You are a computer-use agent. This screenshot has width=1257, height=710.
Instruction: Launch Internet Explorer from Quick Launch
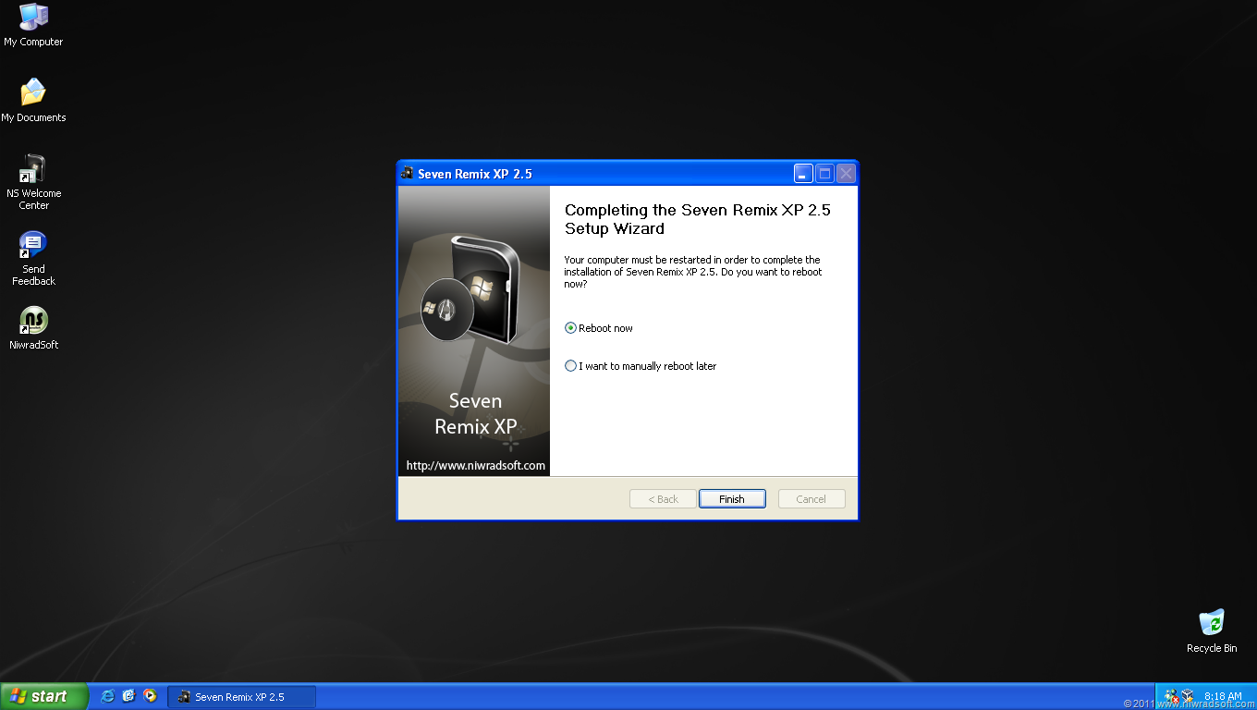108,696
